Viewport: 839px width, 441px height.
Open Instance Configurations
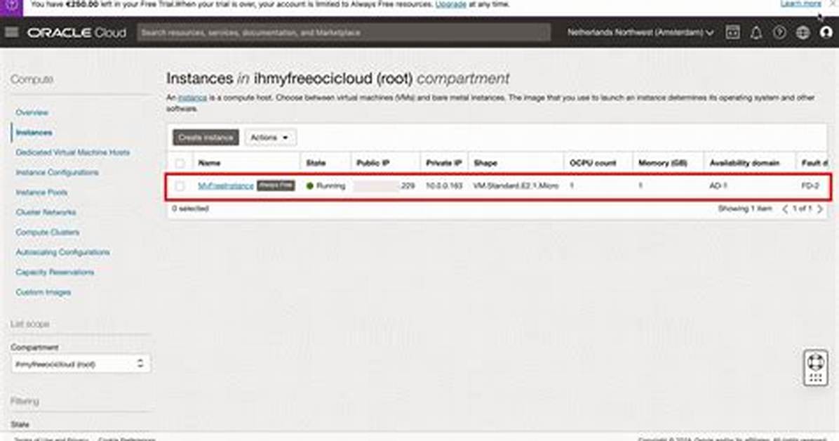tap(58, 172)
